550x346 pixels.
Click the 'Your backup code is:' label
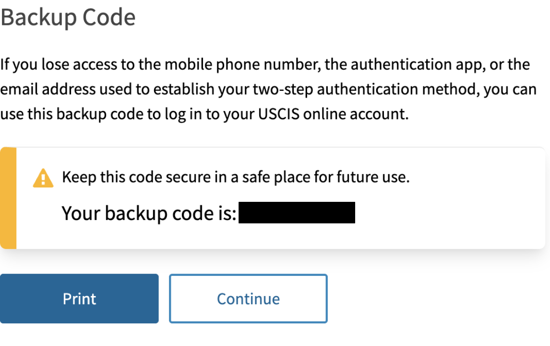click(149, 213)
